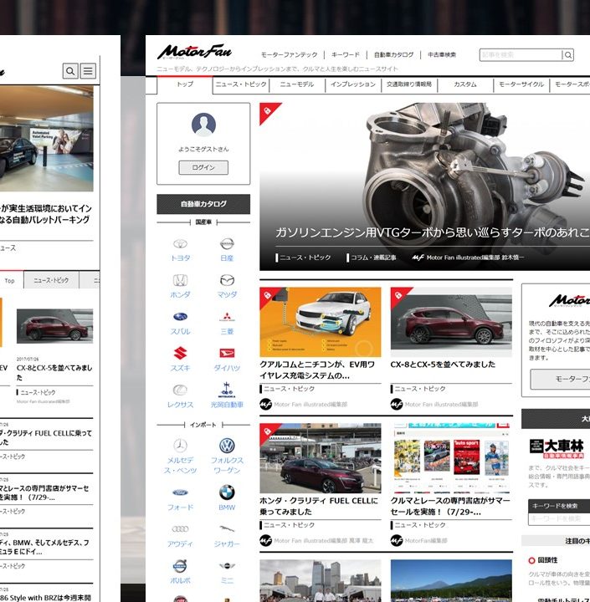This screenshot has width=590, height=602.
Task: Click the mountain landscape article thumbnail
Action: point(451,580)
